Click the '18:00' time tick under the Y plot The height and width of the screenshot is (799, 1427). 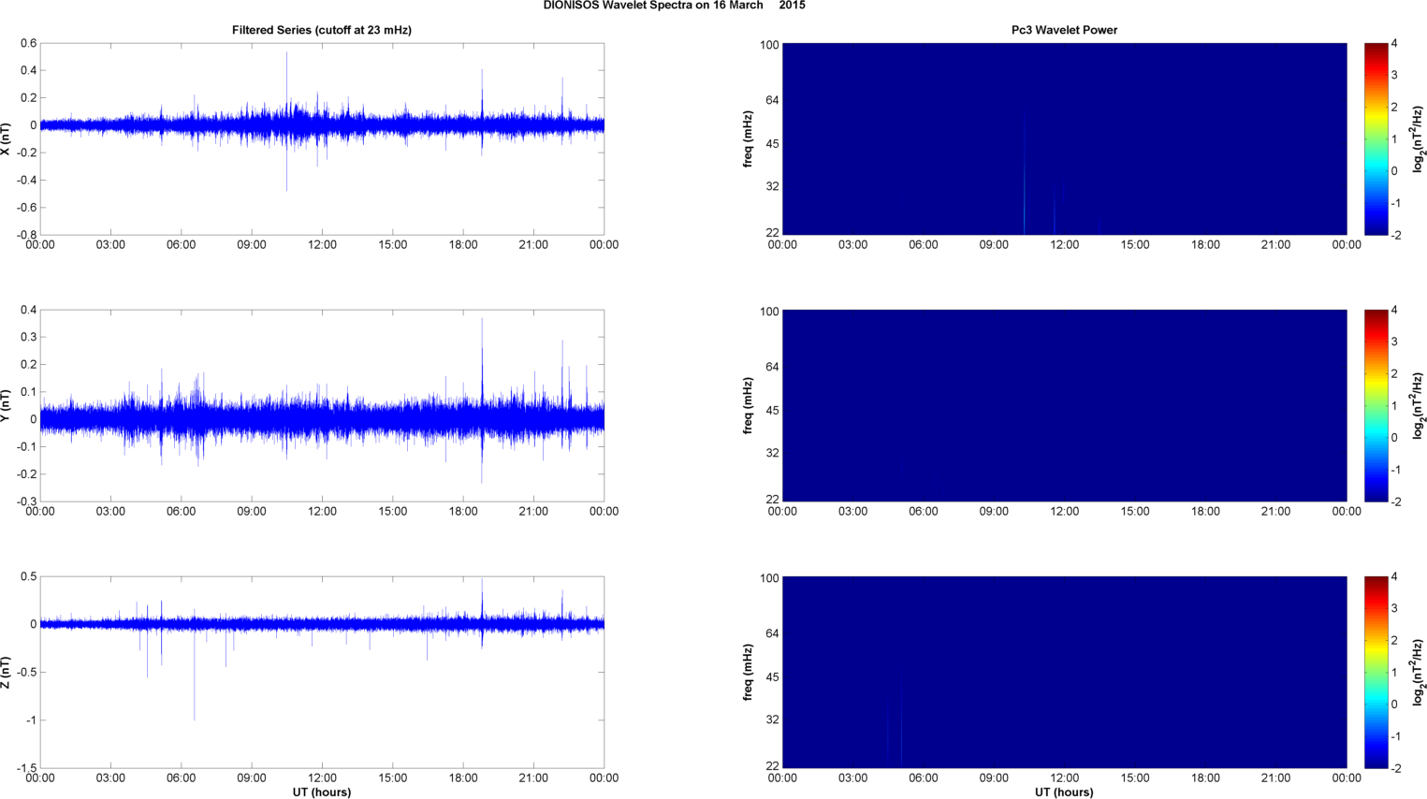click(463, 512)
